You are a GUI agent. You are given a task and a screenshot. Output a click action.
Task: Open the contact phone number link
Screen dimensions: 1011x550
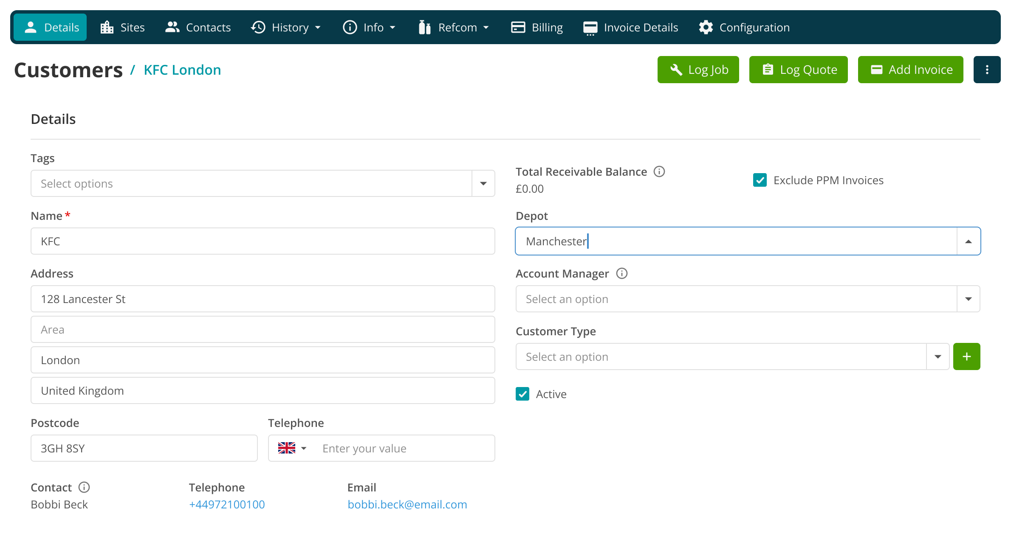pos(227,504)
